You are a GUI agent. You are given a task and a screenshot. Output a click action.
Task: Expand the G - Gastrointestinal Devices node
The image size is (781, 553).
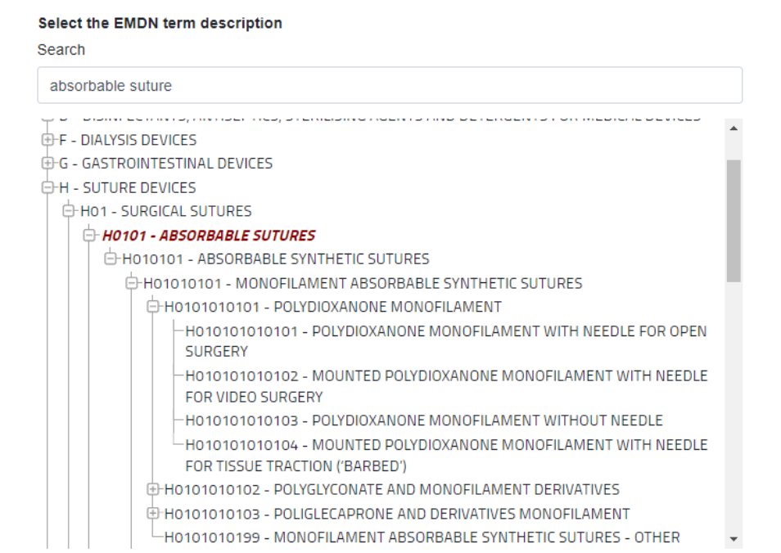[47, 164]
